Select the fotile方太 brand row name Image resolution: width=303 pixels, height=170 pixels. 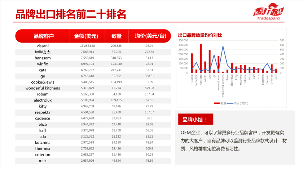(x=43, y=52)
